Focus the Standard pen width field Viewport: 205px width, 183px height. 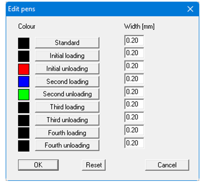[x=134, y=40]
